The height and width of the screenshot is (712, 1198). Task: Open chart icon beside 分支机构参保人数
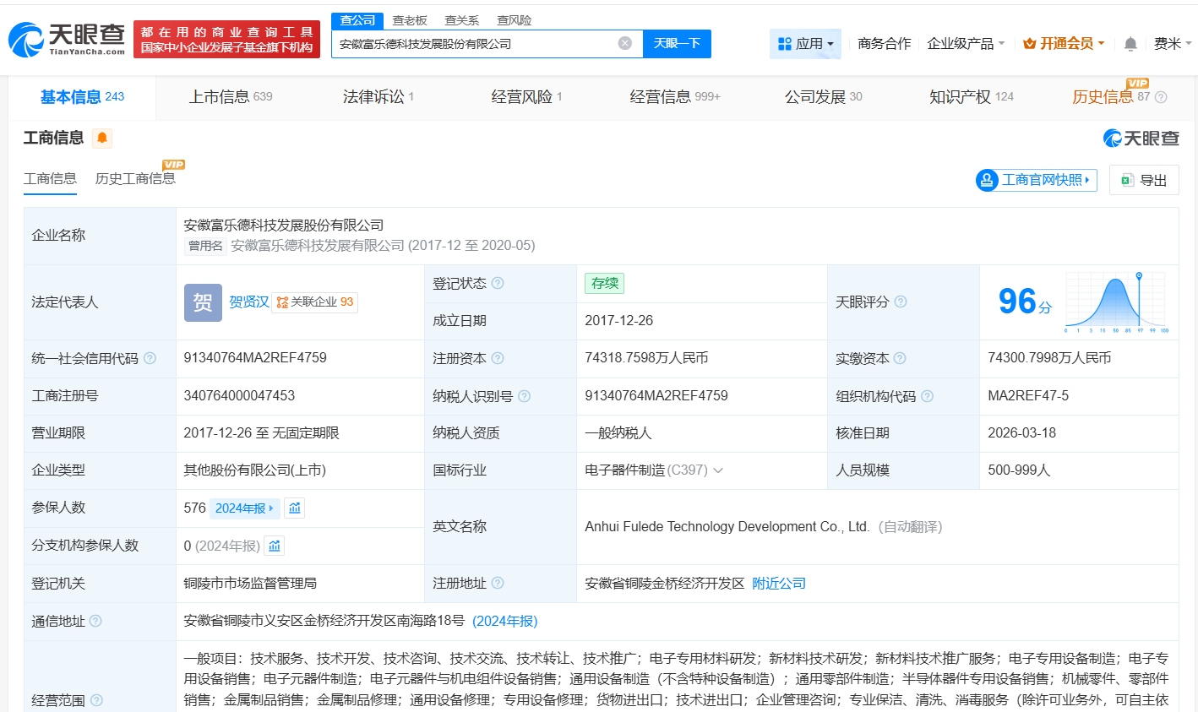click(x=275, y=546)
